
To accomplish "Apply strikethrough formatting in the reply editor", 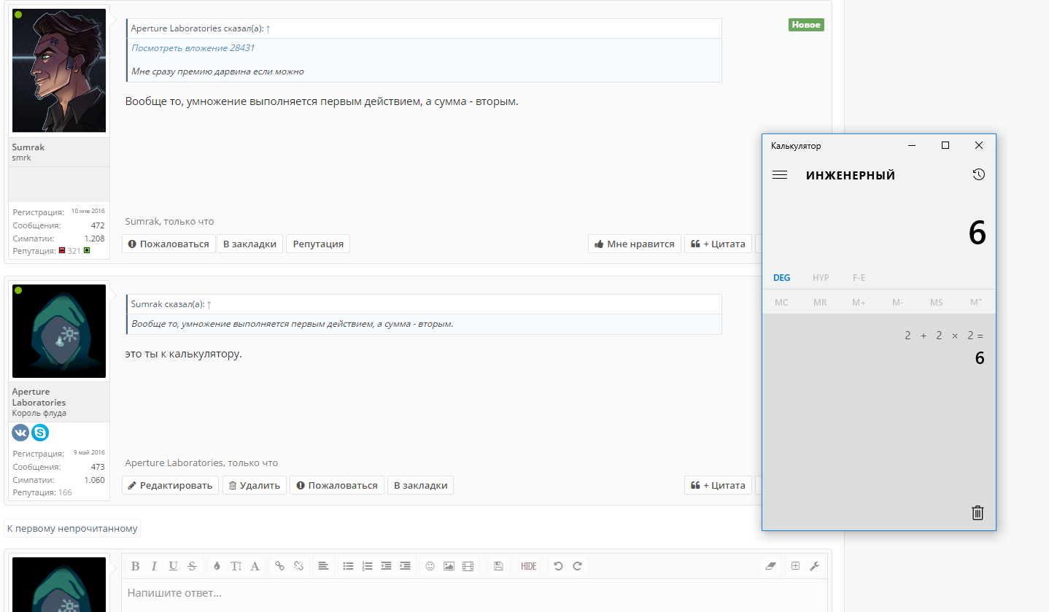I will (x=192, y=566).
